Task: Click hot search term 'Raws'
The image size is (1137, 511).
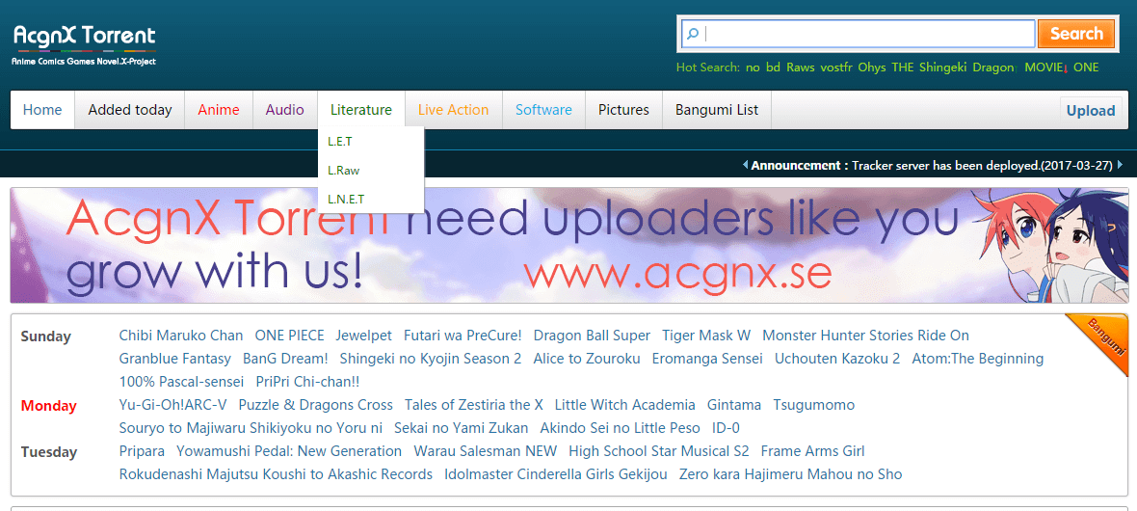Action: tap(801, 67)
